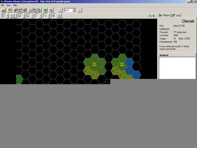This screenshot has height=148, width=197.
Task: Open the View menu
Action: 9,5
